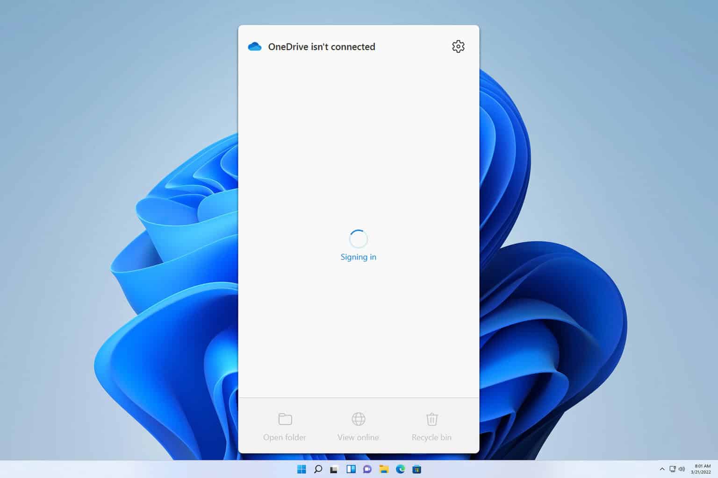
Task: Click the Signing in progress spinner
Action: coord(358,239)
